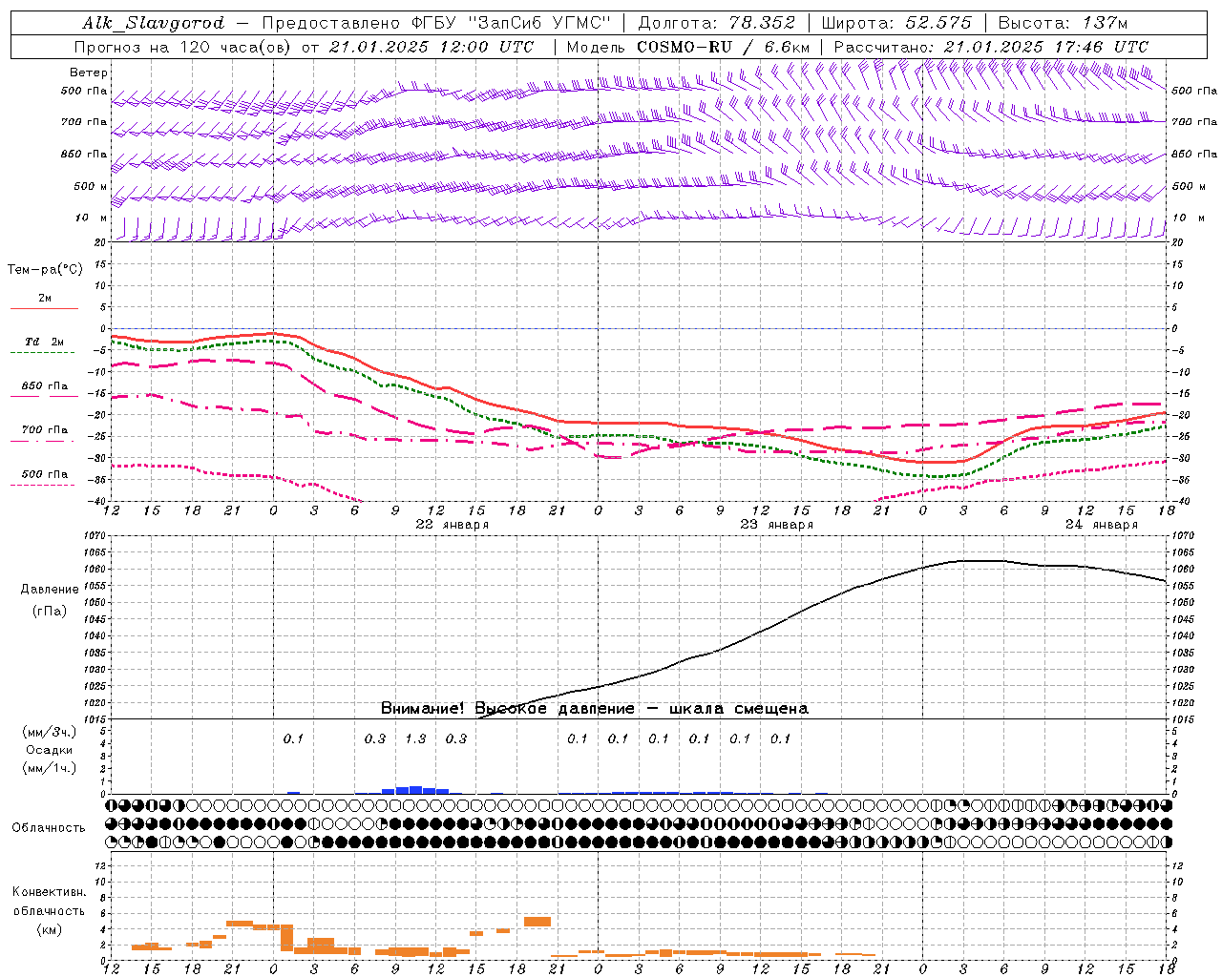Click the Долгота: 78.352 value
The width and height of the screenshot is (1222, 977).
[x=715, y=23]
